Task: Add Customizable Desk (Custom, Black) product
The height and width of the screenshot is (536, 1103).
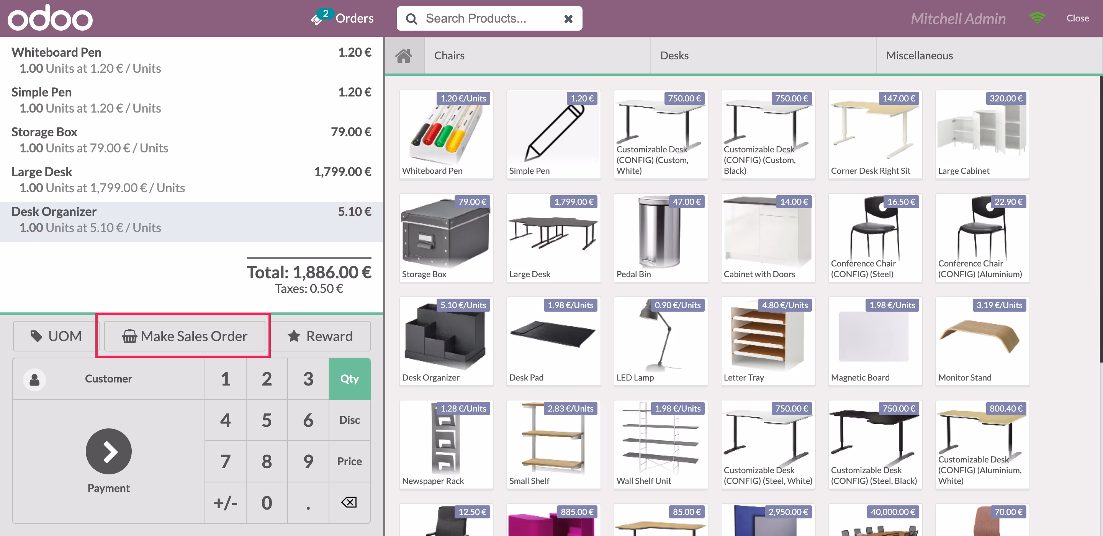Action: tap(768, 134)
